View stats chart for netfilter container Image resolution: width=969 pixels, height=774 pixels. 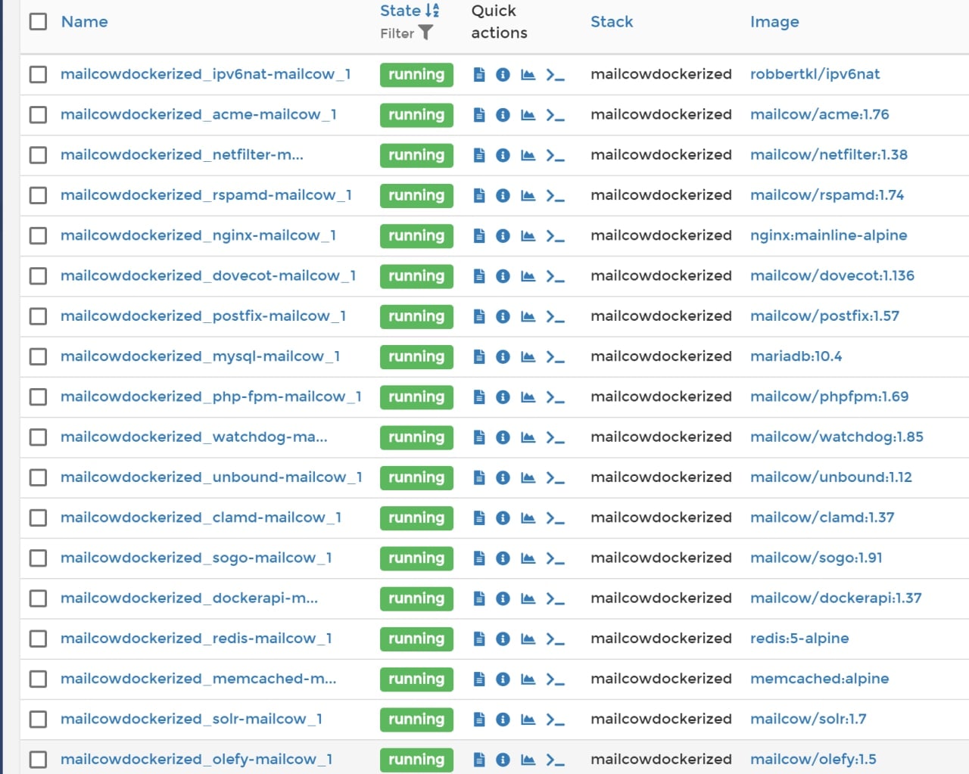point(528,155)
